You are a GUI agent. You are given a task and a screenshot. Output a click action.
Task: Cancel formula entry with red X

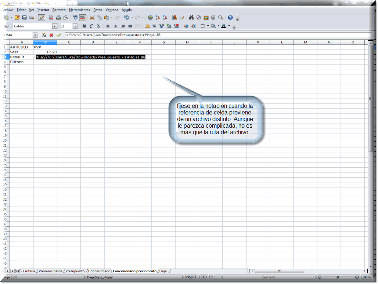tap(51, 35)
